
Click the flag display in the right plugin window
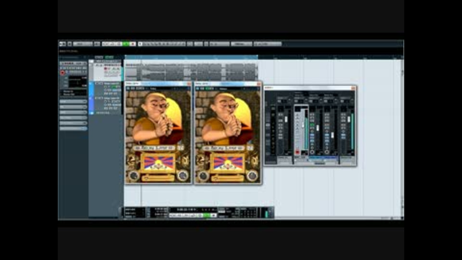(x=228, y=163)
